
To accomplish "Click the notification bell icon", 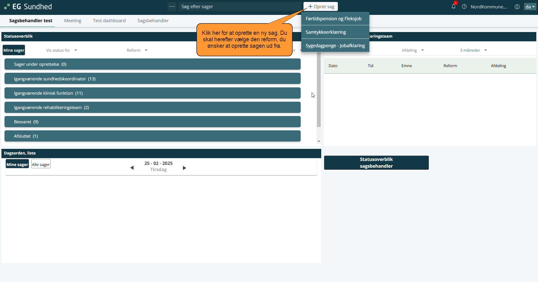I will tap(453, 6).
